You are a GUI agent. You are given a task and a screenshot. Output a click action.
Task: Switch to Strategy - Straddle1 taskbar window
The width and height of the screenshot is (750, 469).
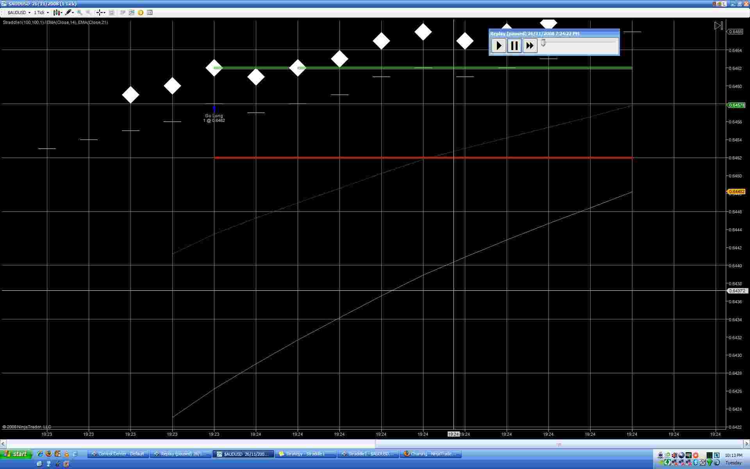click(305, 454)
